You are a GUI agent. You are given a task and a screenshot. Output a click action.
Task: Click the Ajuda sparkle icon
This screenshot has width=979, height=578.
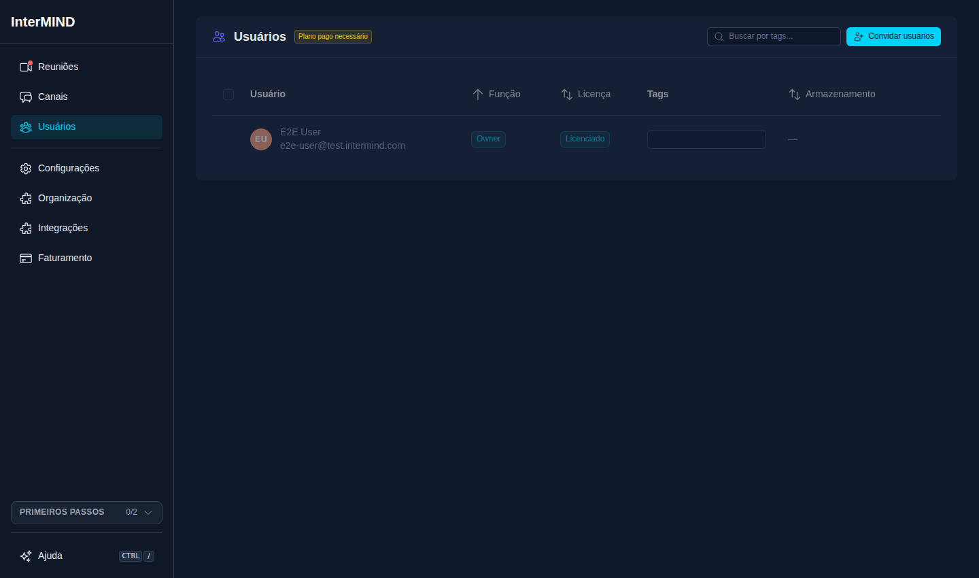pyautogui.click(x=26, y=556)
